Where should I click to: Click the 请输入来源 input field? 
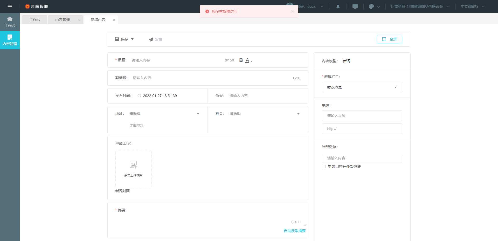click(x=362, y=116)
